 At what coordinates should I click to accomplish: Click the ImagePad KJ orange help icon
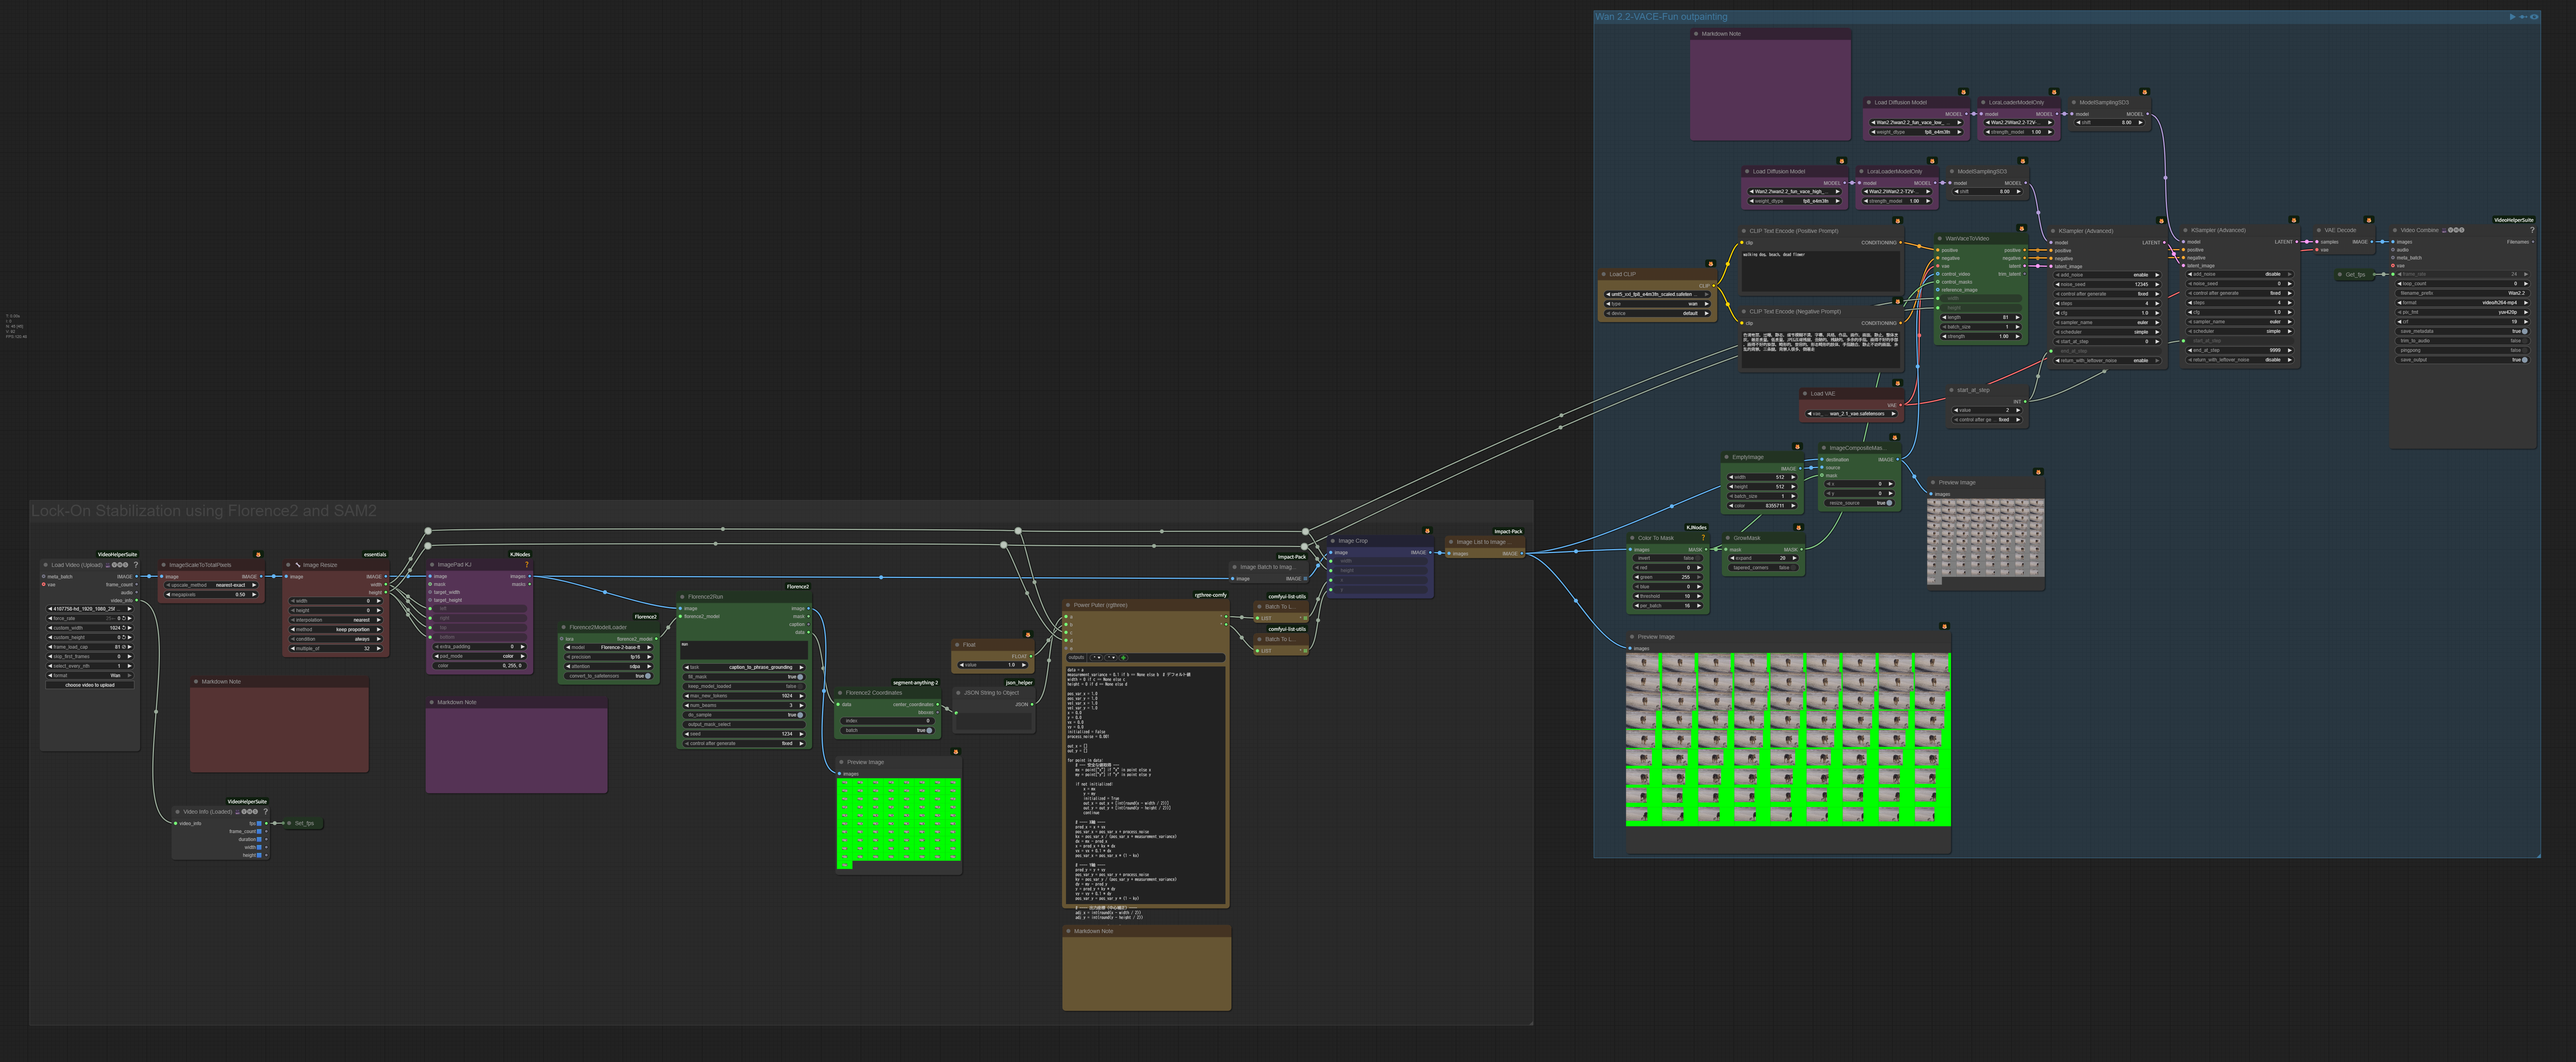pos(526,565)
